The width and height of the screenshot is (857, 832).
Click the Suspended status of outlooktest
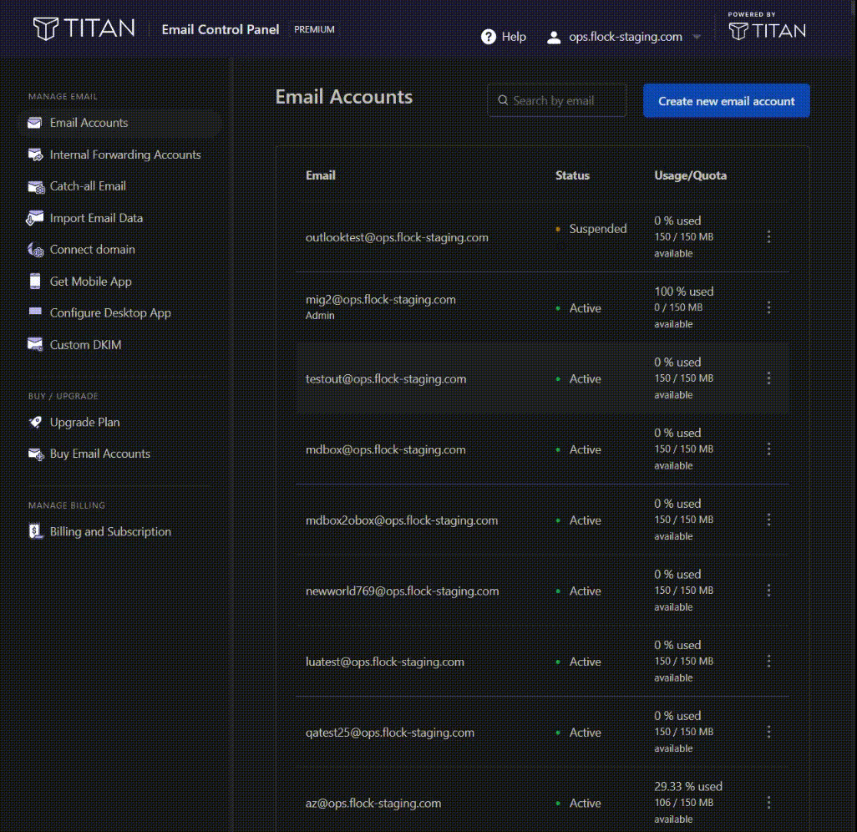point(598,229)
